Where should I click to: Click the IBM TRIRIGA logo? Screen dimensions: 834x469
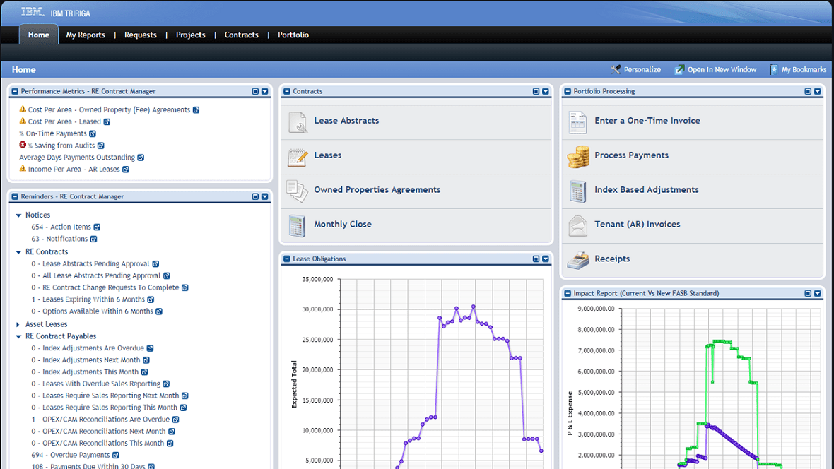pyautogui.click(x=55, y=13)
